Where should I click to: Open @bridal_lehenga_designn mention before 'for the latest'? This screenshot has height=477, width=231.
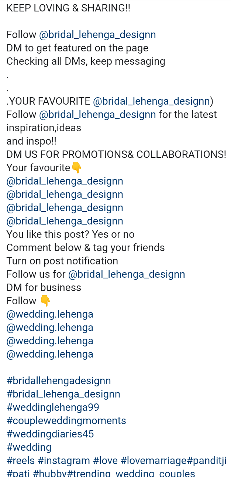click(x=97, y=115)
